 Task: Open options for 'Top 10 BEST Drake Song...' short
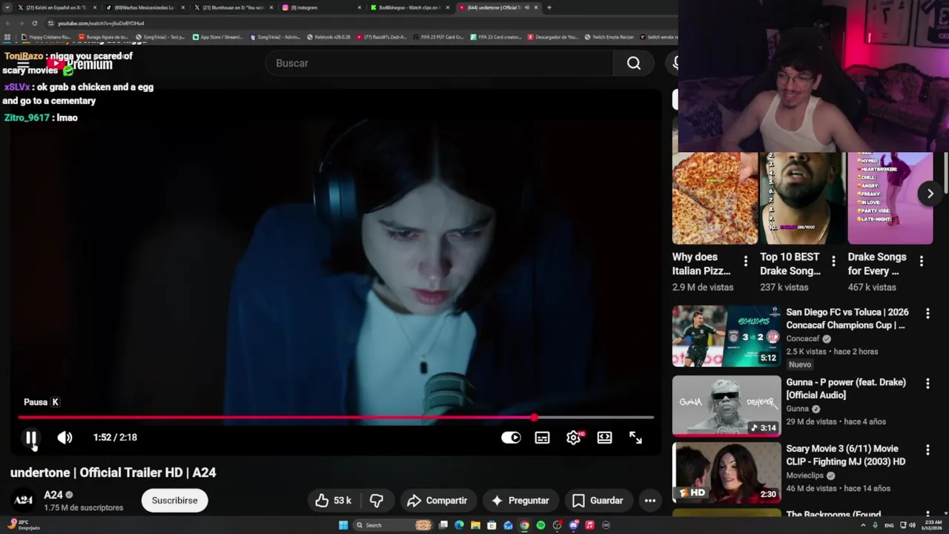click(833, 261)
